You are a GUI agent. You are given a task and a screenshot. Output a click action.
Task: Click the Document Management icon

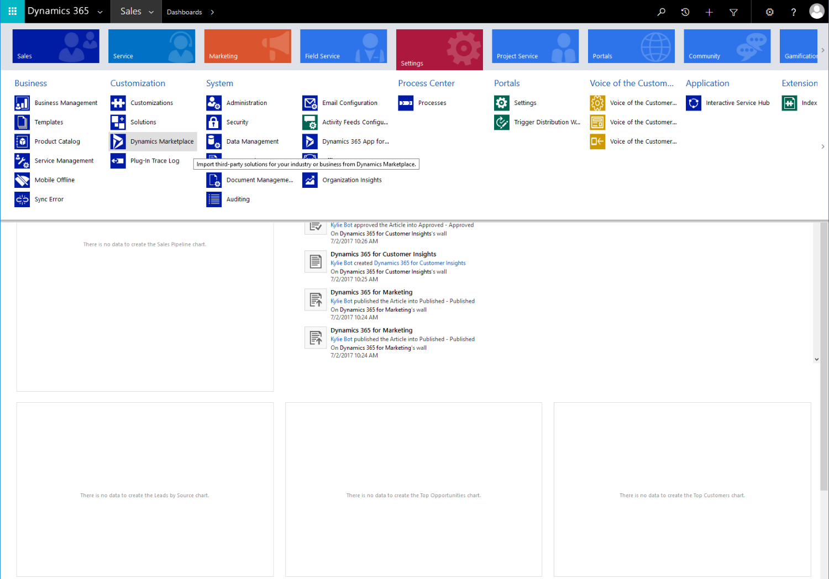point(214,180)
